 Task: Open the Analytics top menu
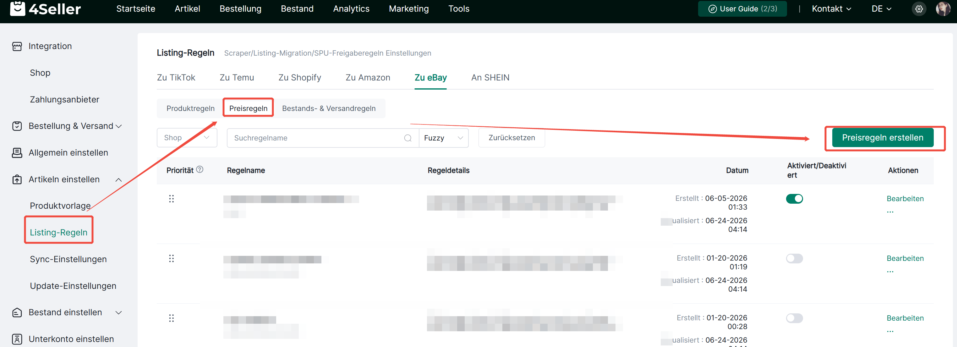click(351, 9)
